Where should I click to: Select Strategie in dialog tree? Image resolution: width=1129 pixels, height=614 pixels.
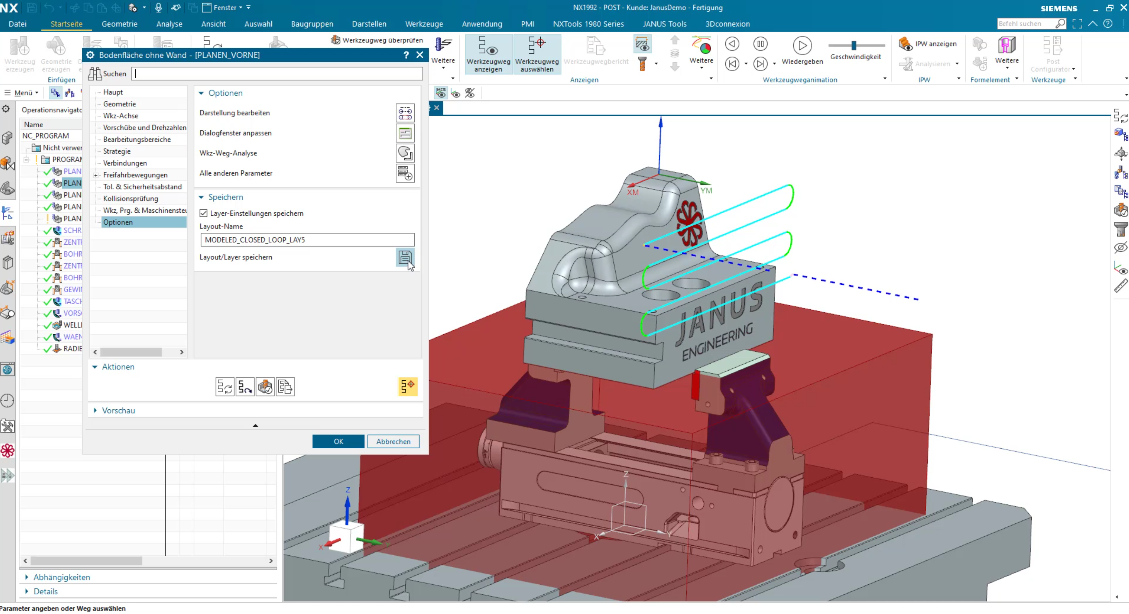117,151
